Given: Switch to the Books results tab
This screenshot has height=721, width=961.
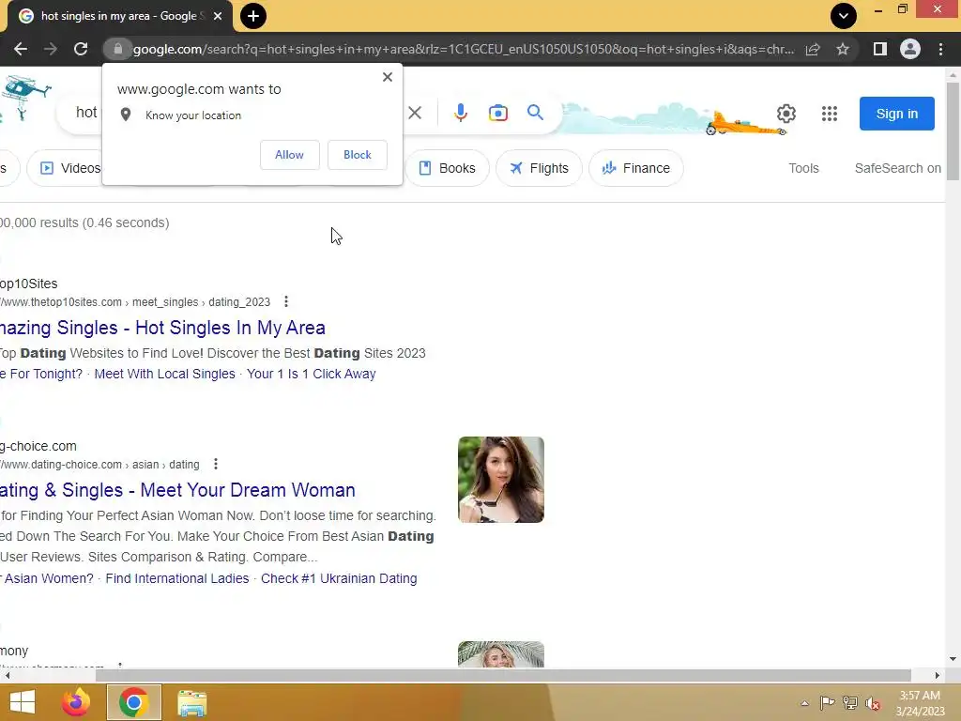Looking at the screenshot, I should 447,168.
